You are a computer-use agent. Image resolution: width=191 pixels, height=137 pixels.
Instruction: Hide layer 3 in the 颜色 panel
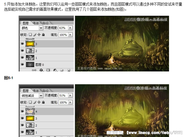22,44
